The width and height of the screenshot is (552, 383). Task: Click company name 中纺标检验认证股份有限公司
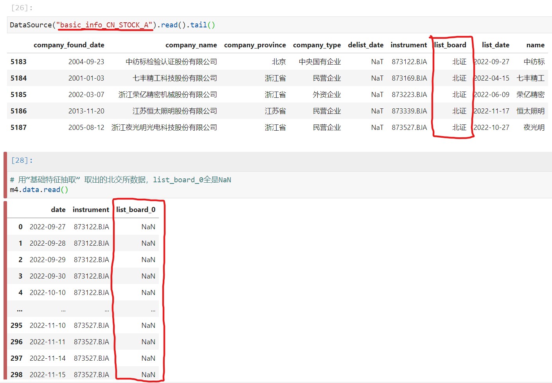pyautogui.click(x=171, y=62)
